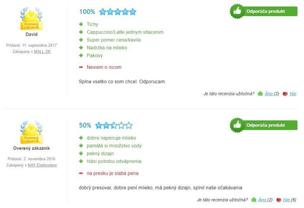Viewport: 304px width, 208px height.
Task: Click the star rating of the 50% review
Action: (114, 125)
